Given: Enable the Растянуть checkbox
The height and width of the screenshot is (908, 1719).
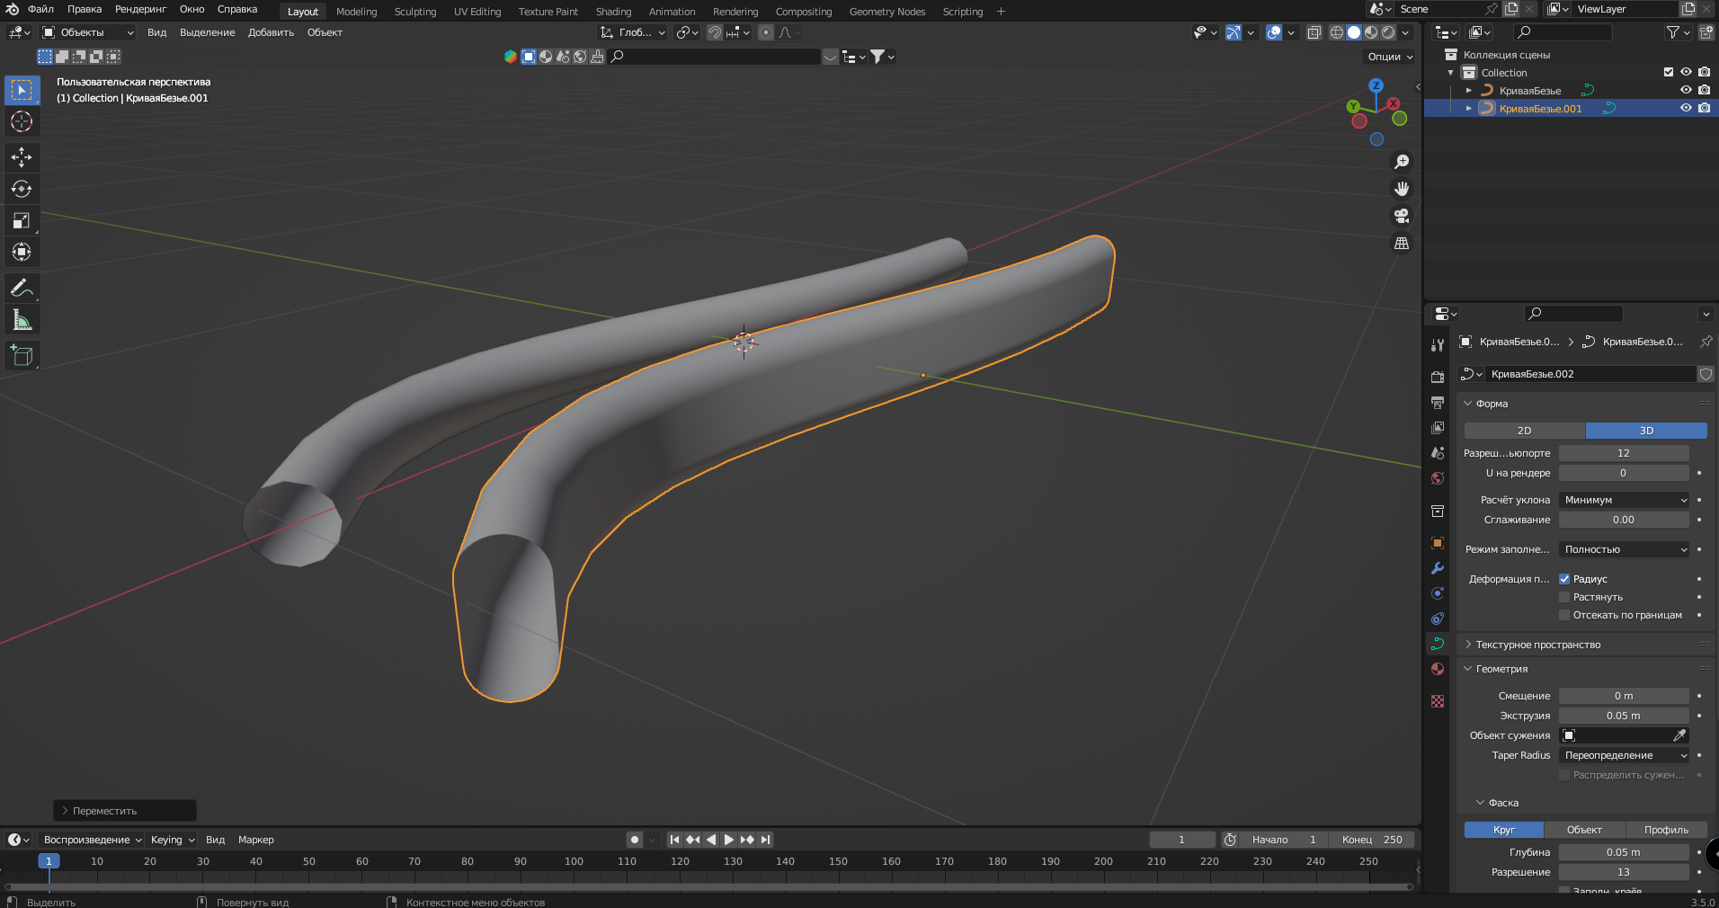Looking at the screenshot, I should (1564, 597).
